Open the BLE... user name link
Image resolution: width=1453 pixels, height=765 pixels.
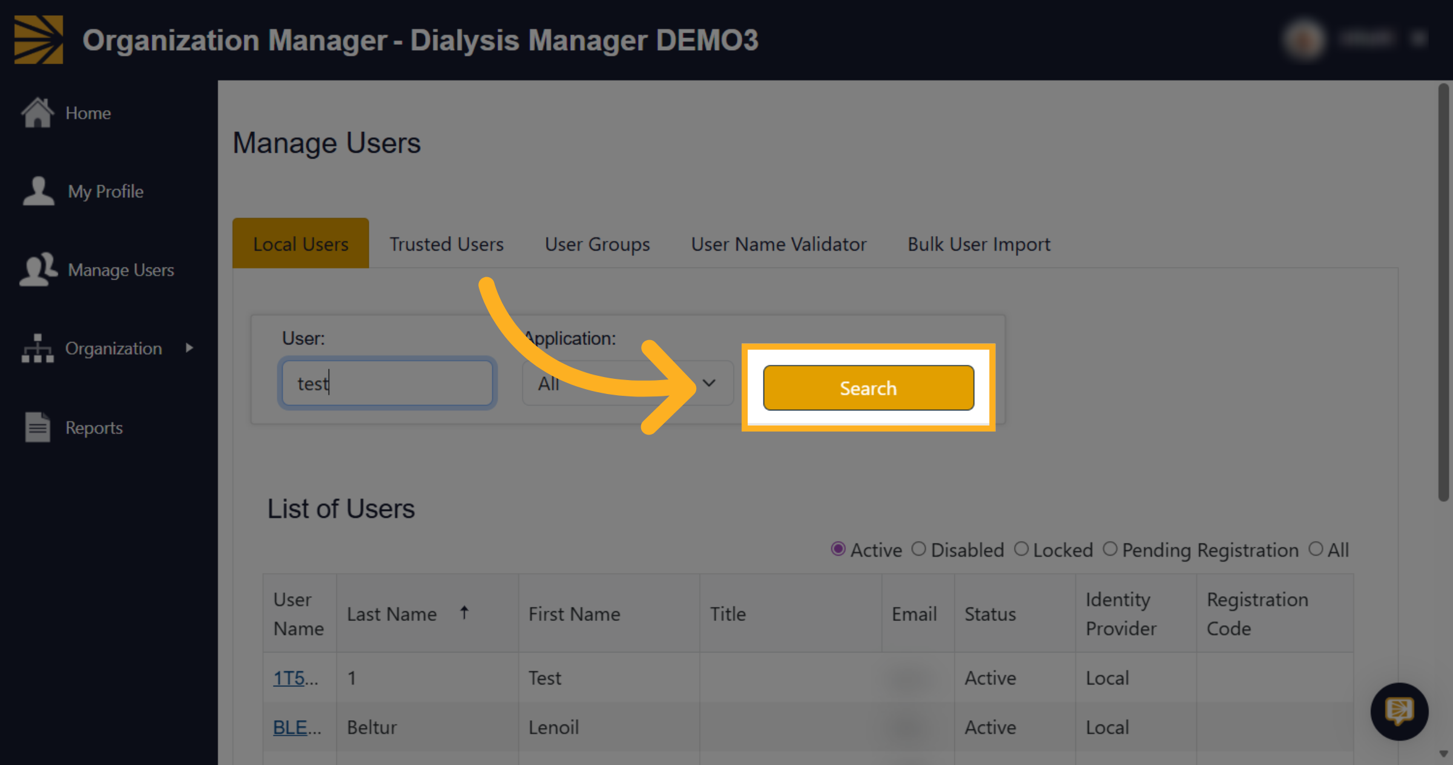(297, 727)
